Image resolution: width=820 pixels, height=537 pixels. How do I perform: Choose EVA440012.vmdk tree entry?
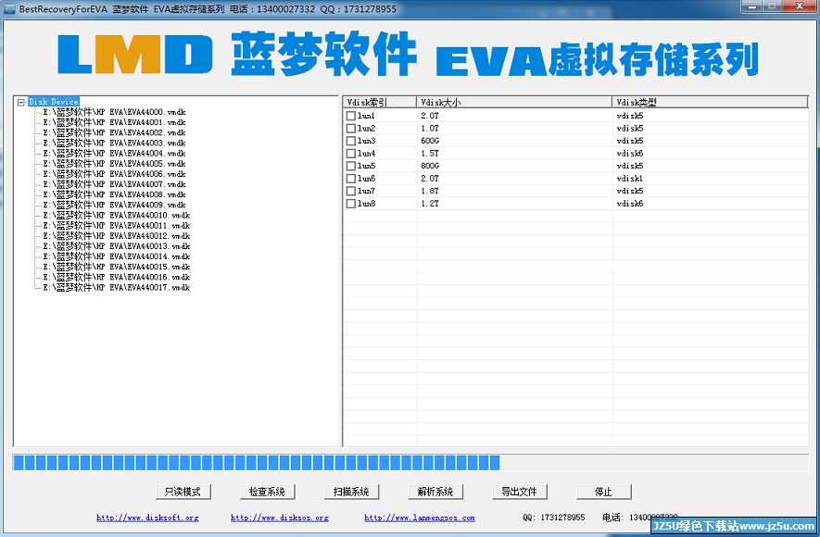pyautogui.click(x=116, y=236)
